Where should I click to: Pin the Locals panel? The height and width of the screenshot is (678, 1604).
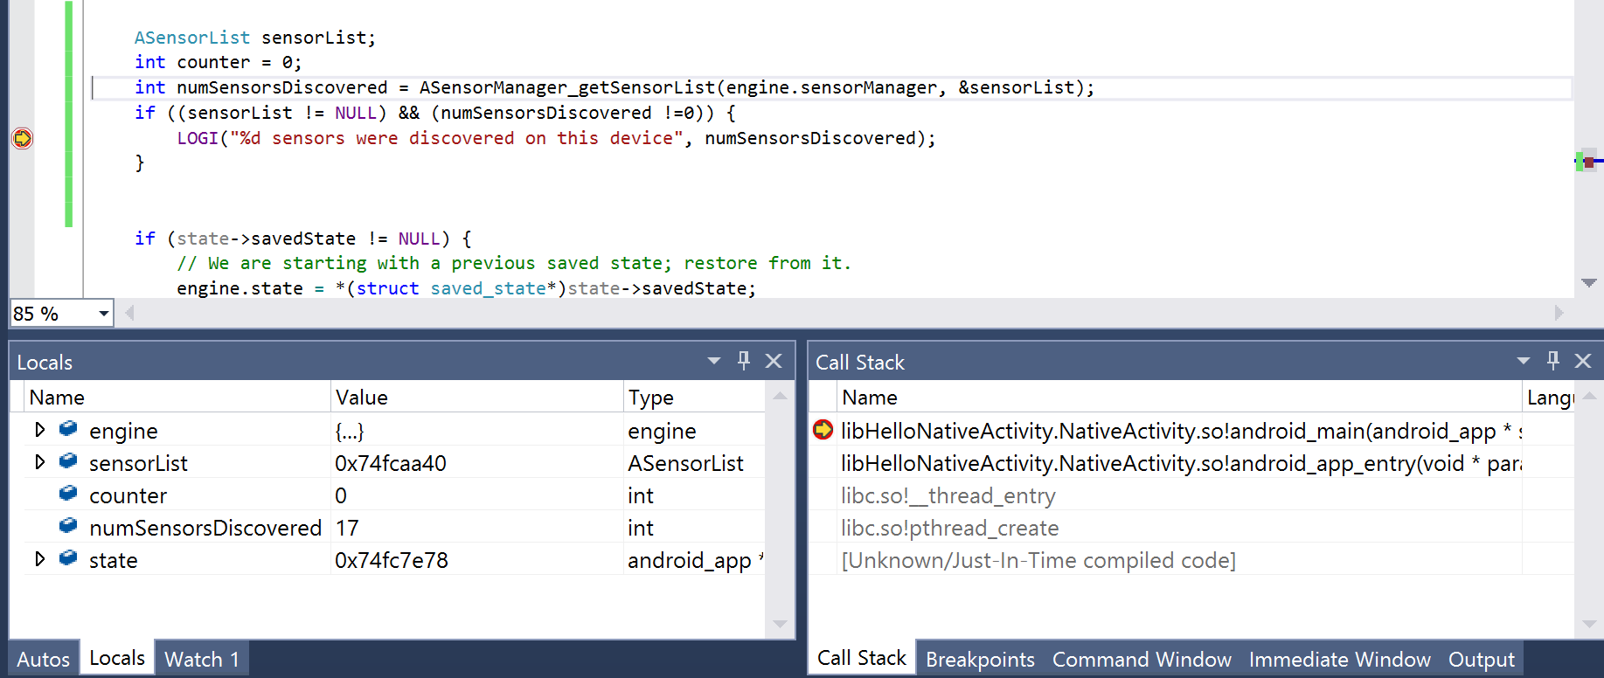744,361
